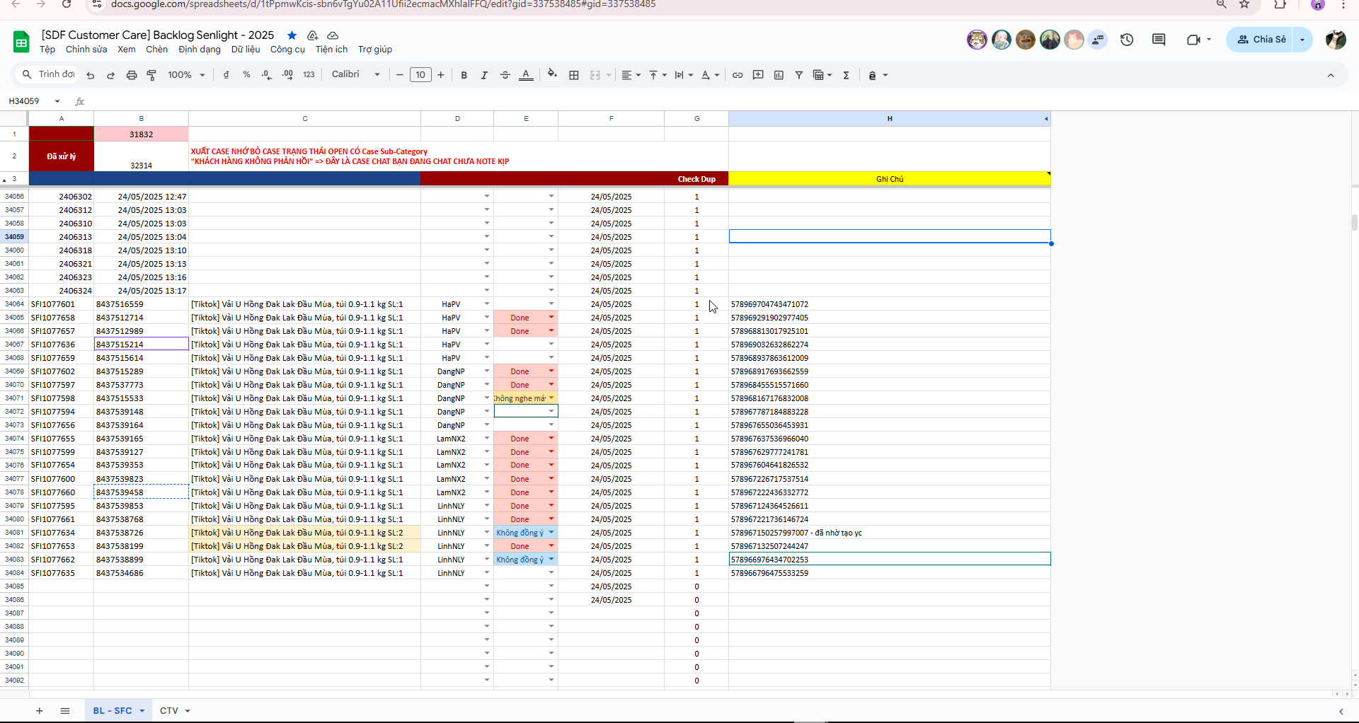Viewport: 1359px width, 723px height.
Task: Switch to the CTV sheet tab
Action: pos(169,711)
